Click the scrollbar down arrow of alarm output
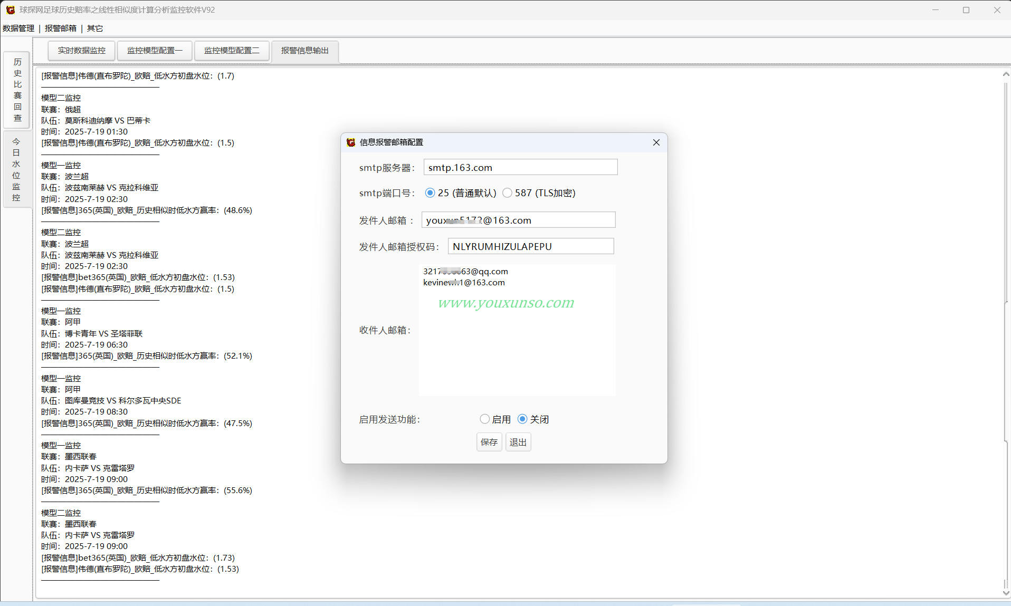 (x=1006, y=593)
